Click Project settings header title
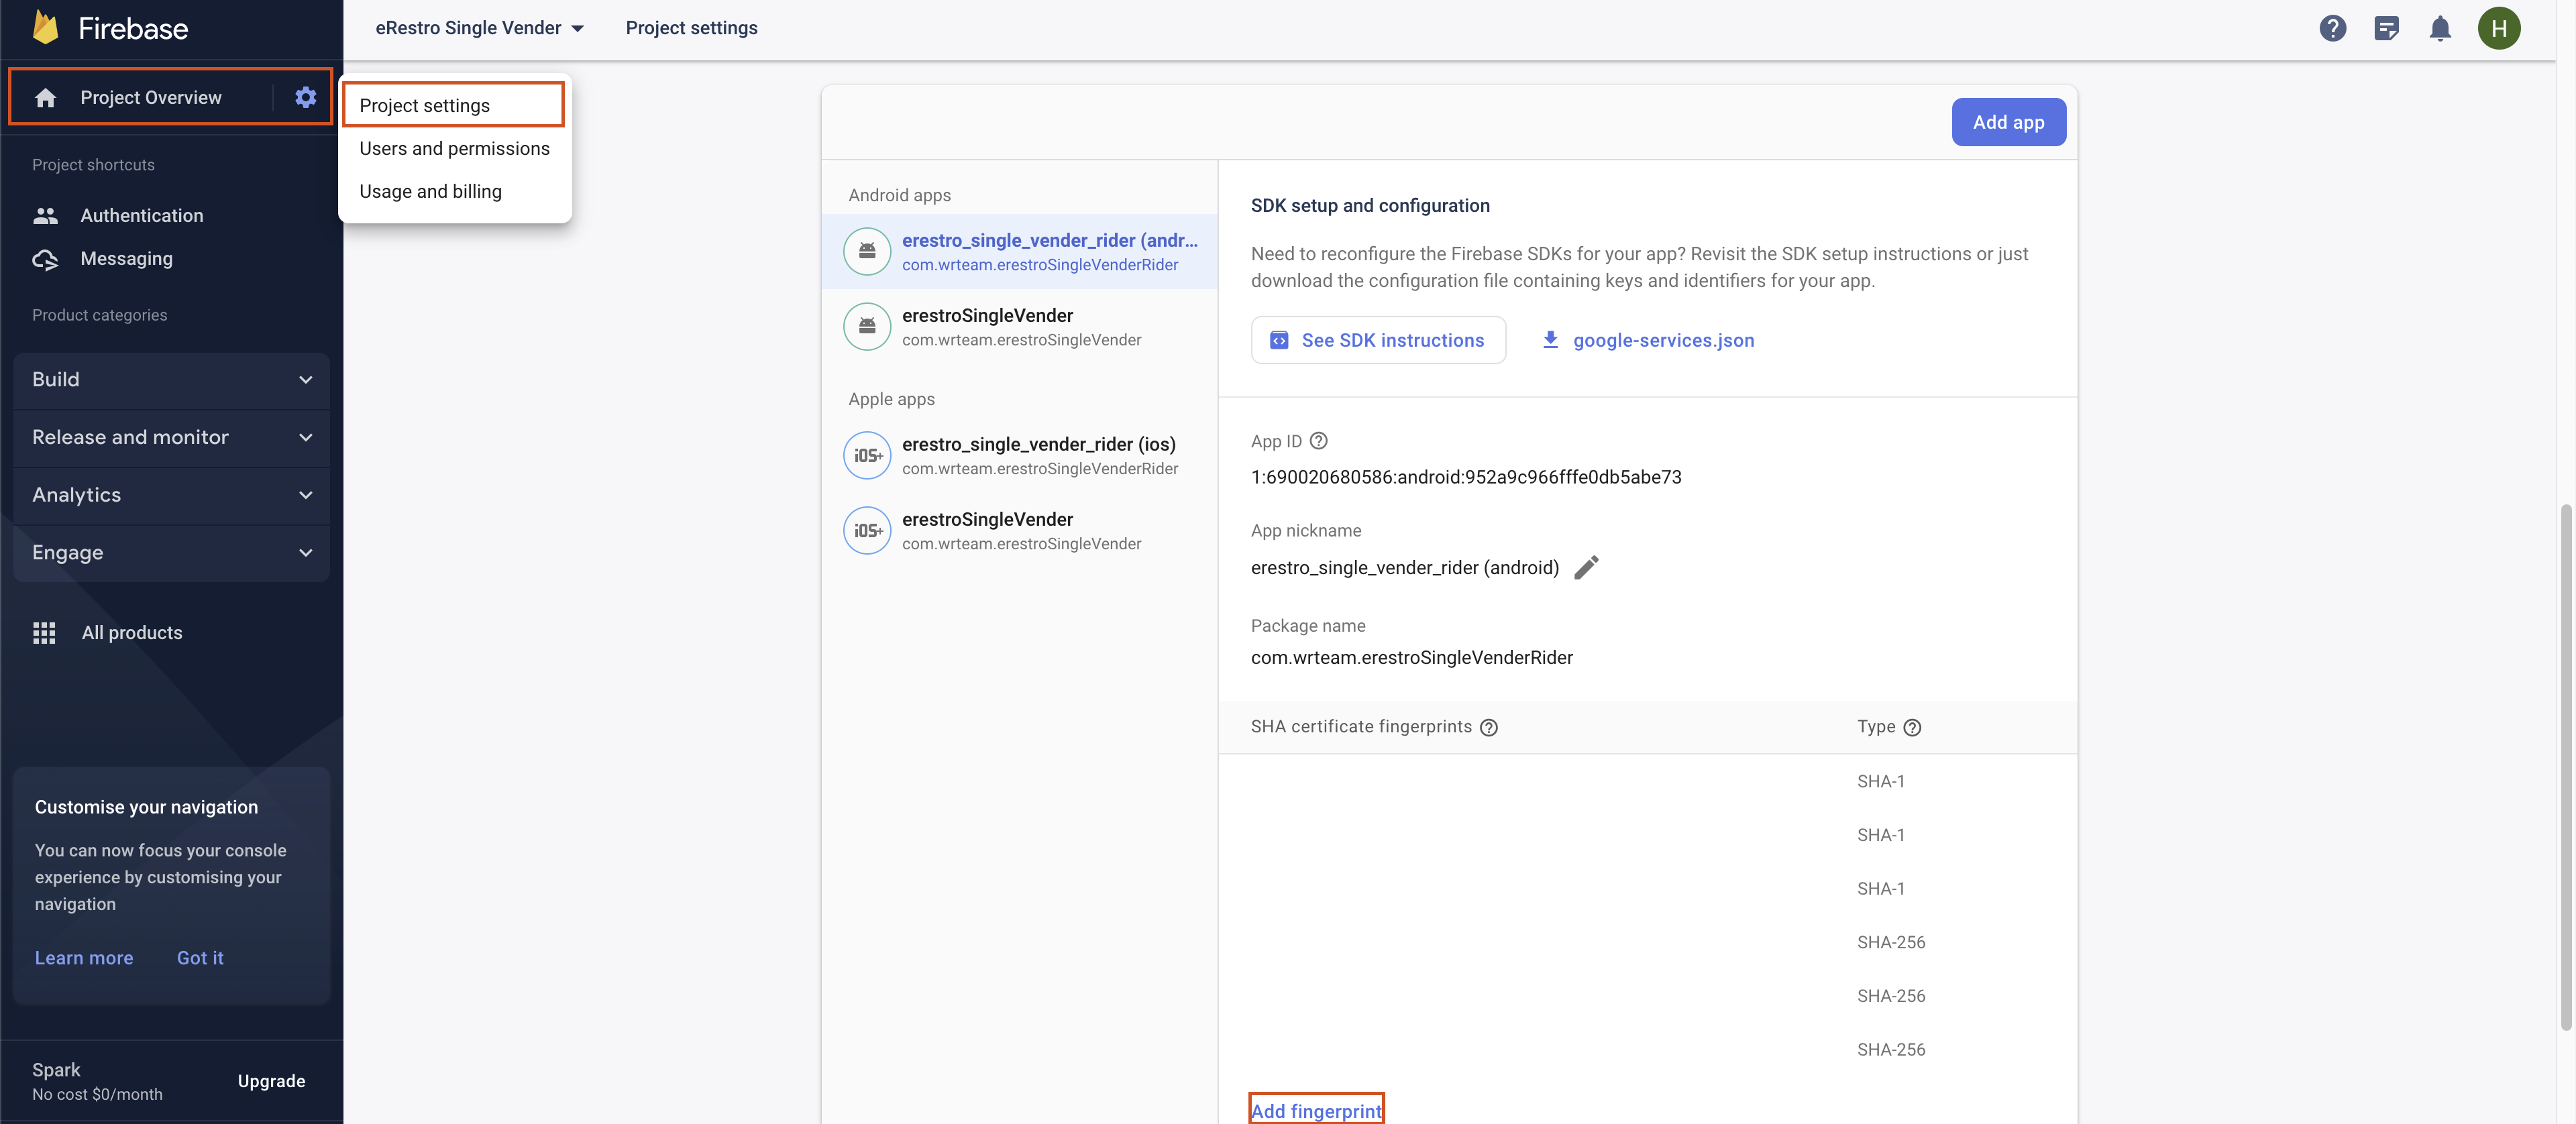 [691, 28]
